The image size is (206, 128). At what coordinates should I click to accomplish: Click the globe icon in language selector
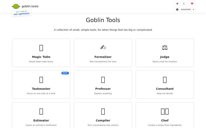click(177, 9)
